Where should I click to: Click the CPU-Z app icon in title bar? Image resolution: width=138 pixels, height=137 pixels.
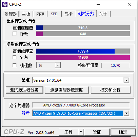pos(5,4)
